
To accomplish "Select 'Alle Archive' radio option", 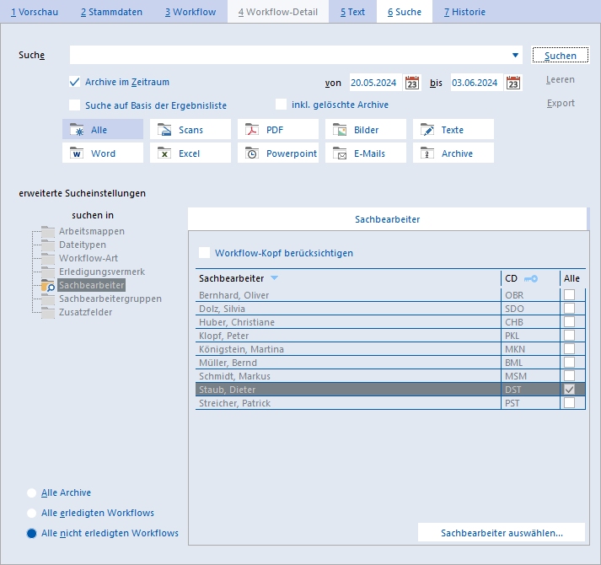I will 32,492.
